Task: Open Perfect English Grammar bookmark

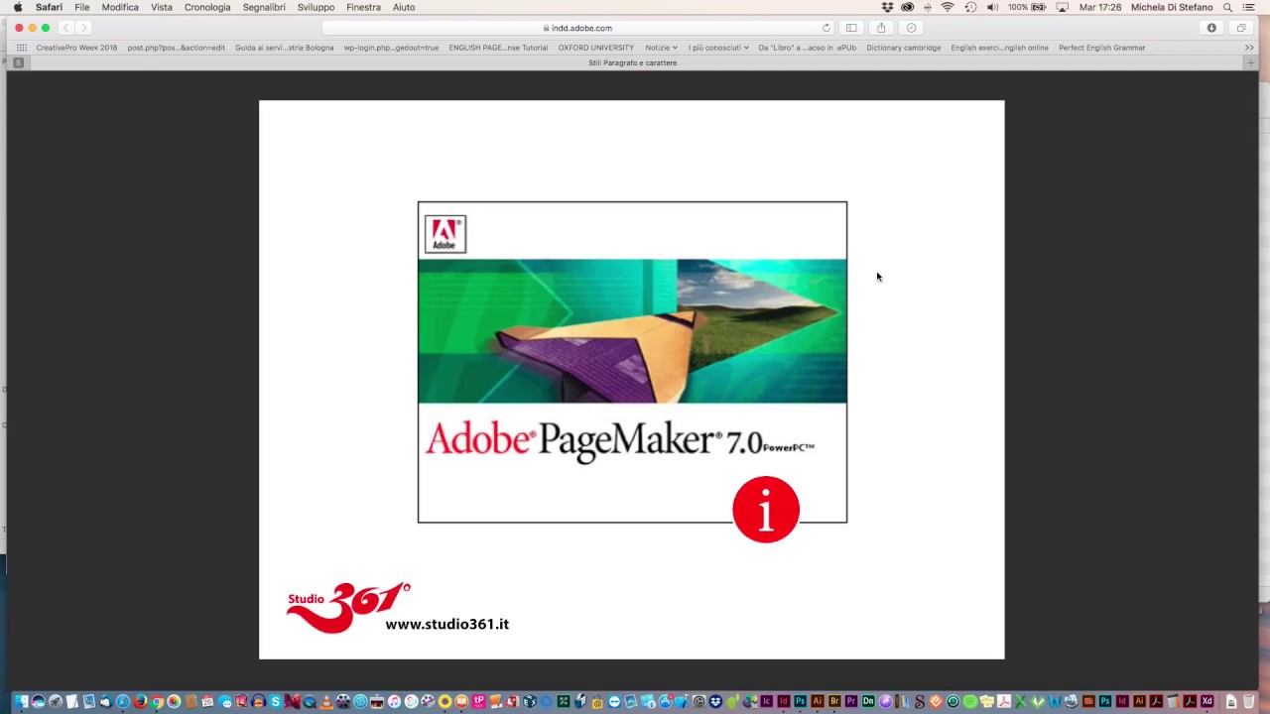Action: point(1101,48)
